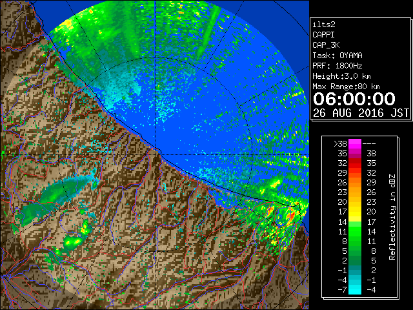Click the yellow 17 dBZ legend color
Image resolution: width=413 pixels, height=310 pixels.
point(355,212)
